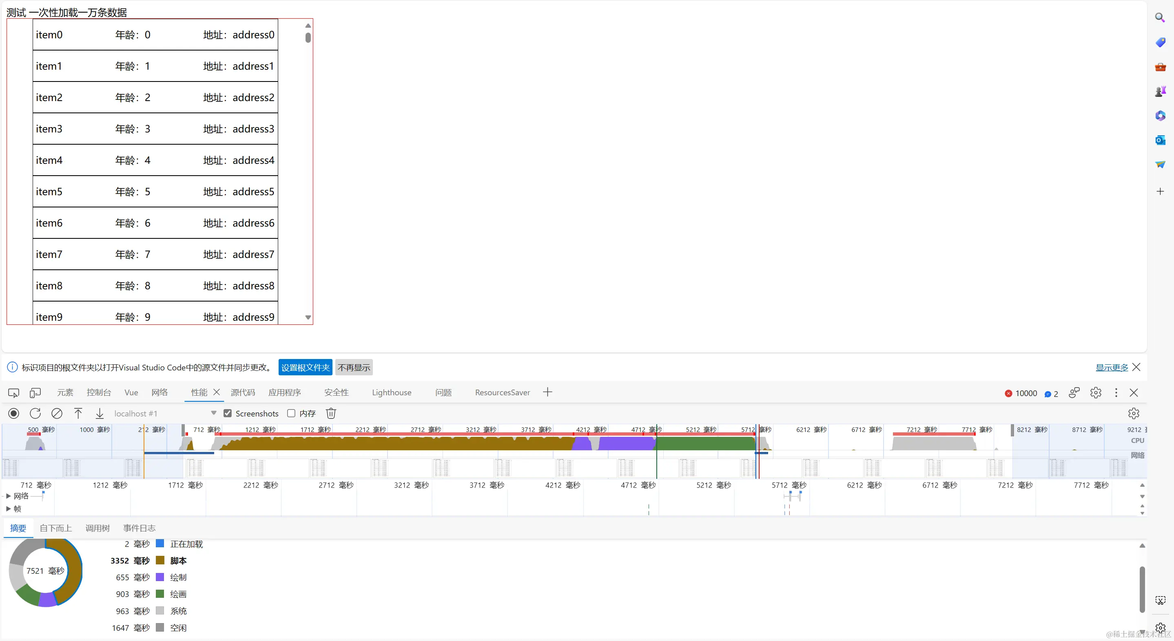Click the upload profile arrow icon

pyautogui.click(x=78, y=413)
